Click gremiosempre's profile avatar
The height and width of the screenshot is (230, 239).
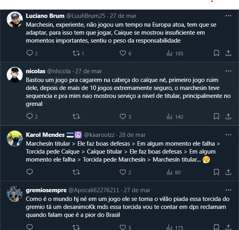(x=15, y=194)
